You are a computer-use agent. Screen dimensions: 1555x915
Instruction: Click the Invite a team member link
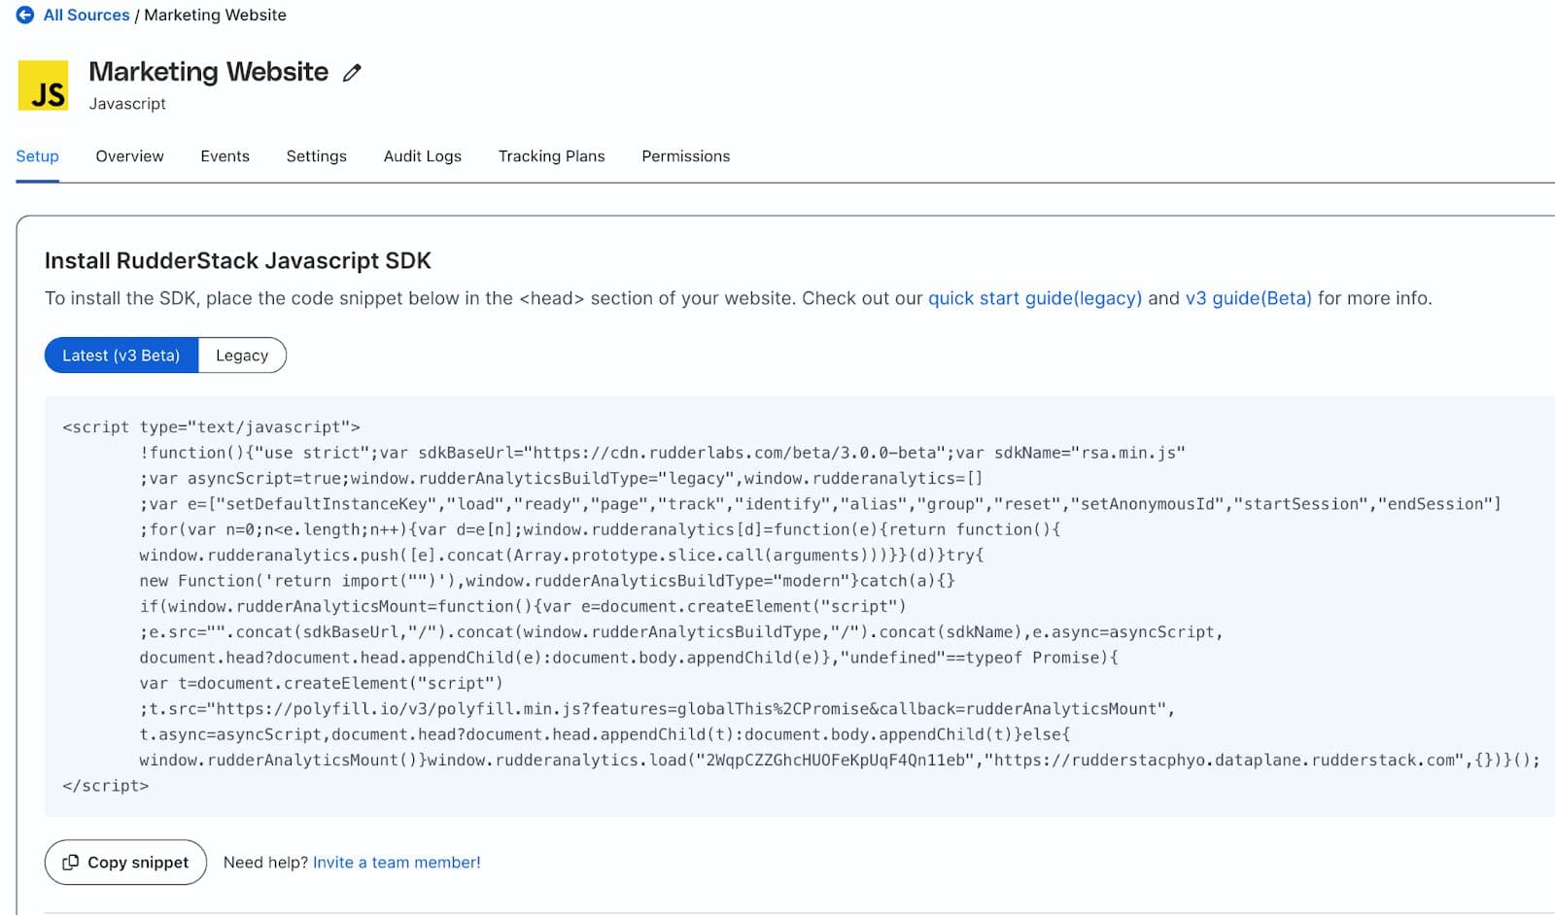(397, 863)
